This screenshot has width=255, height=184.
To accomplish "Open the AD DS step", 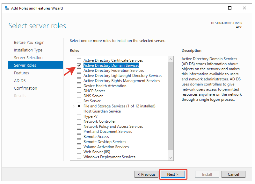I will click(x=20, y=81).
